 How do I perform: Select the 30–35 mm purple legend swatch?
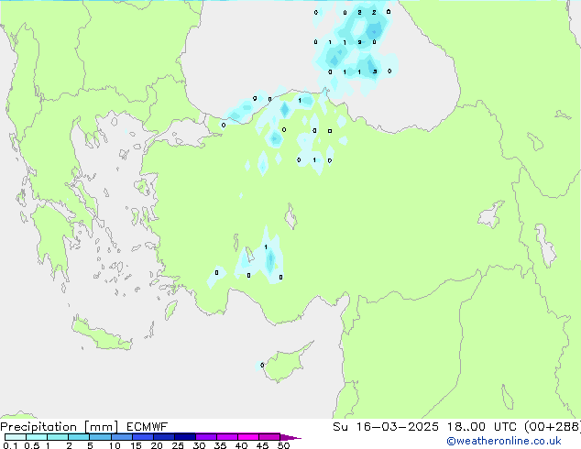pyautogui.click(x=205, y=437)
